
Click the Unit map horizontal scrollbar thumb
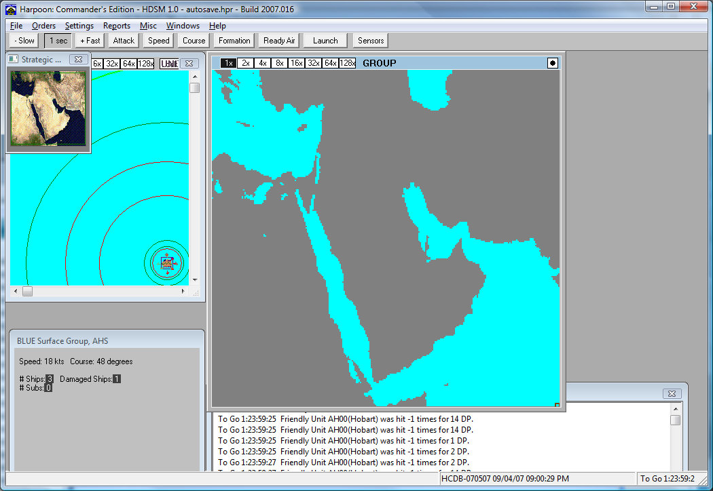tap(27, 292)
